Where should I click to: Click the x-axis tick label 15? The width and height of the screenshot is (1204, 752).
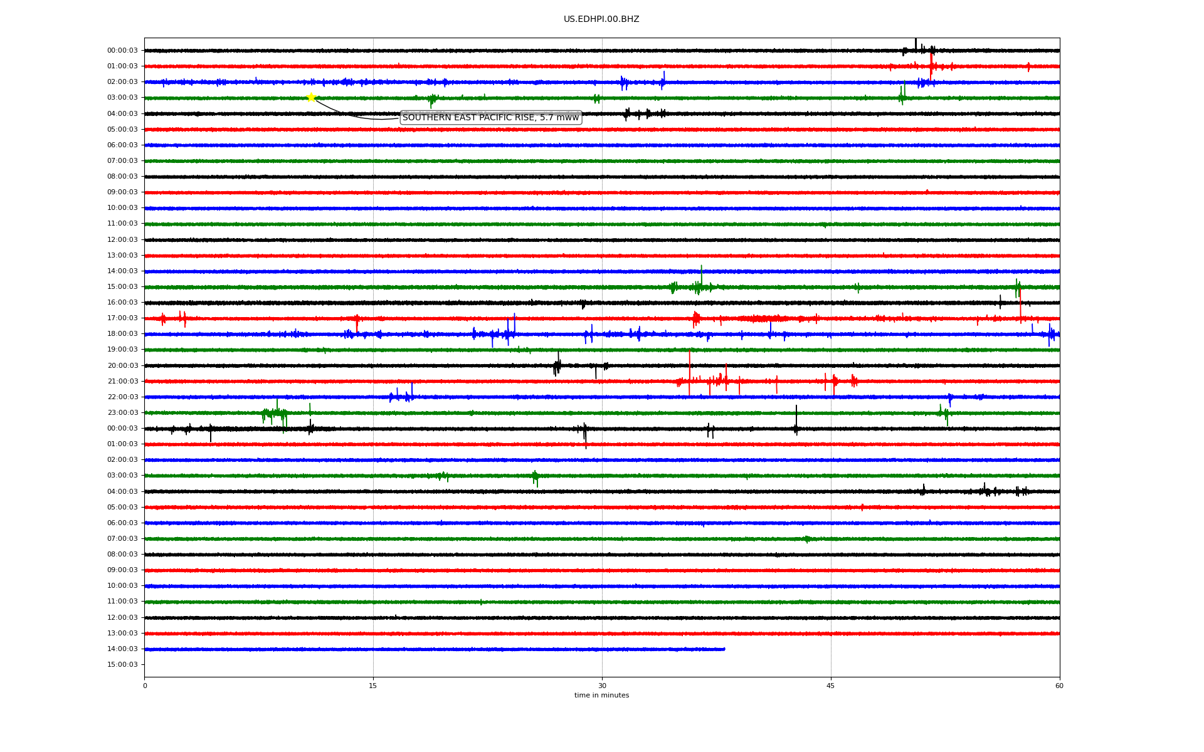pos(373,686)
